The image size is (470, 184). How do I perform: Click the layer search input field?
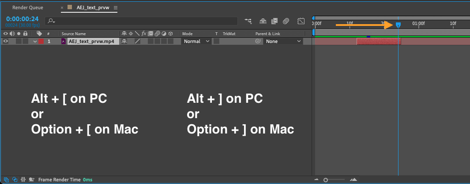[141, 21]
